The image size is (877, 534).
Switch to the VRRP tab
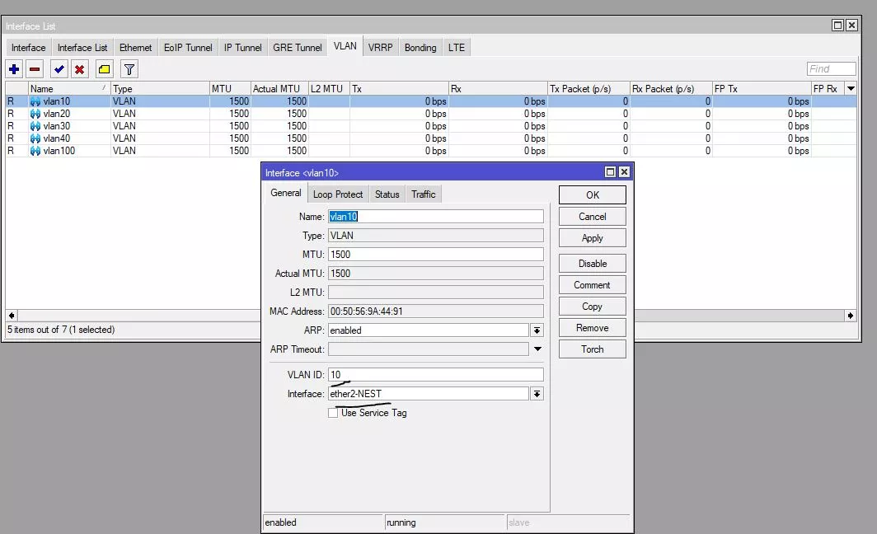(380, 48)
